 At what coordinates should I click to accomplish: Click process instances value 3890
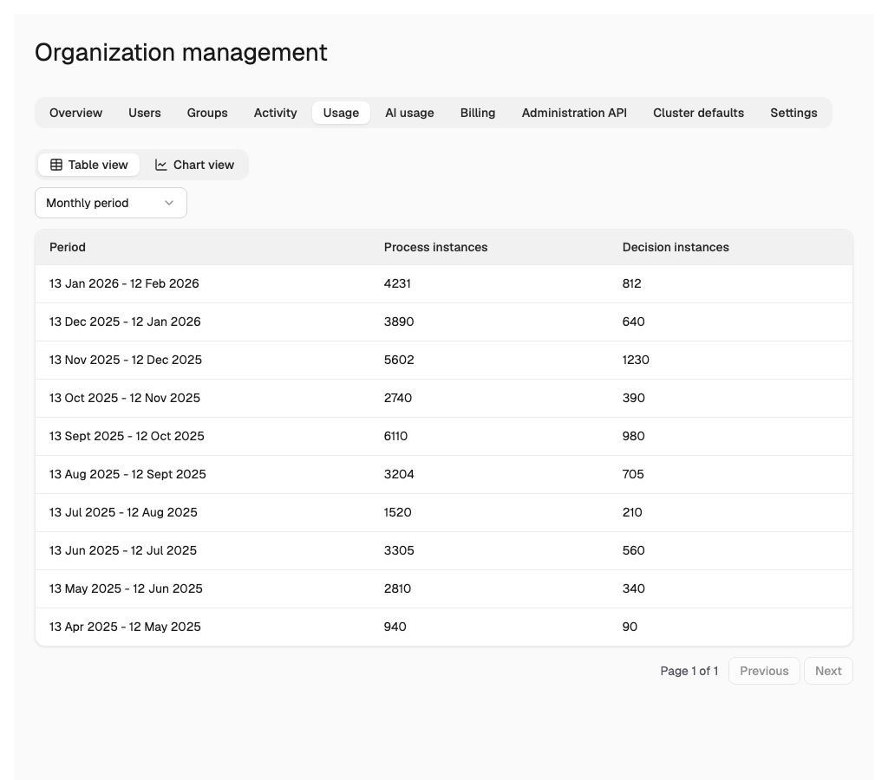(399, 322)
